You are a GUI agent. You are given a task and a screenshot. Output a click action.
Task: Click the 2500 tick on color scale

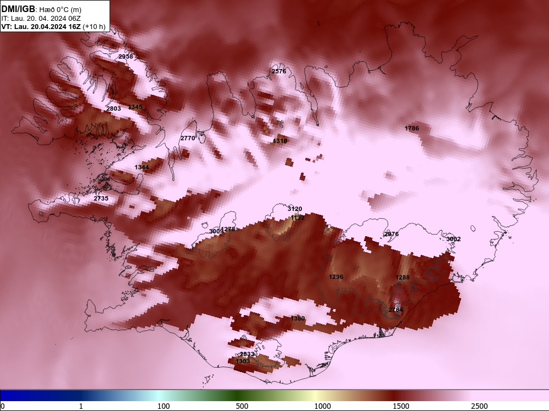click(x=479, y=406)
